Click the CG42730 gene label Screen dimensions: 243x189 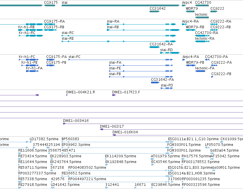coord(203,3)
